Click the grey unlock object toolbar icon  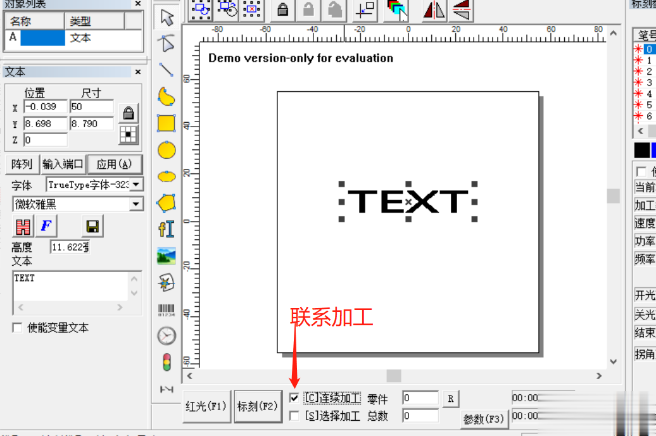[x=308, y=9]
